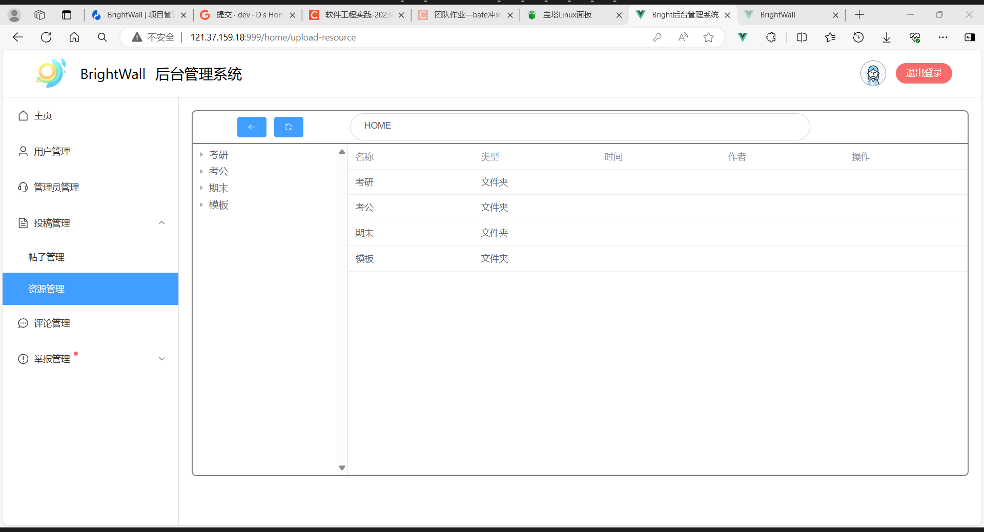Open browser downloads icon
Image resolution: width=984 pixels, height=532 pixels.
[887, 37]
